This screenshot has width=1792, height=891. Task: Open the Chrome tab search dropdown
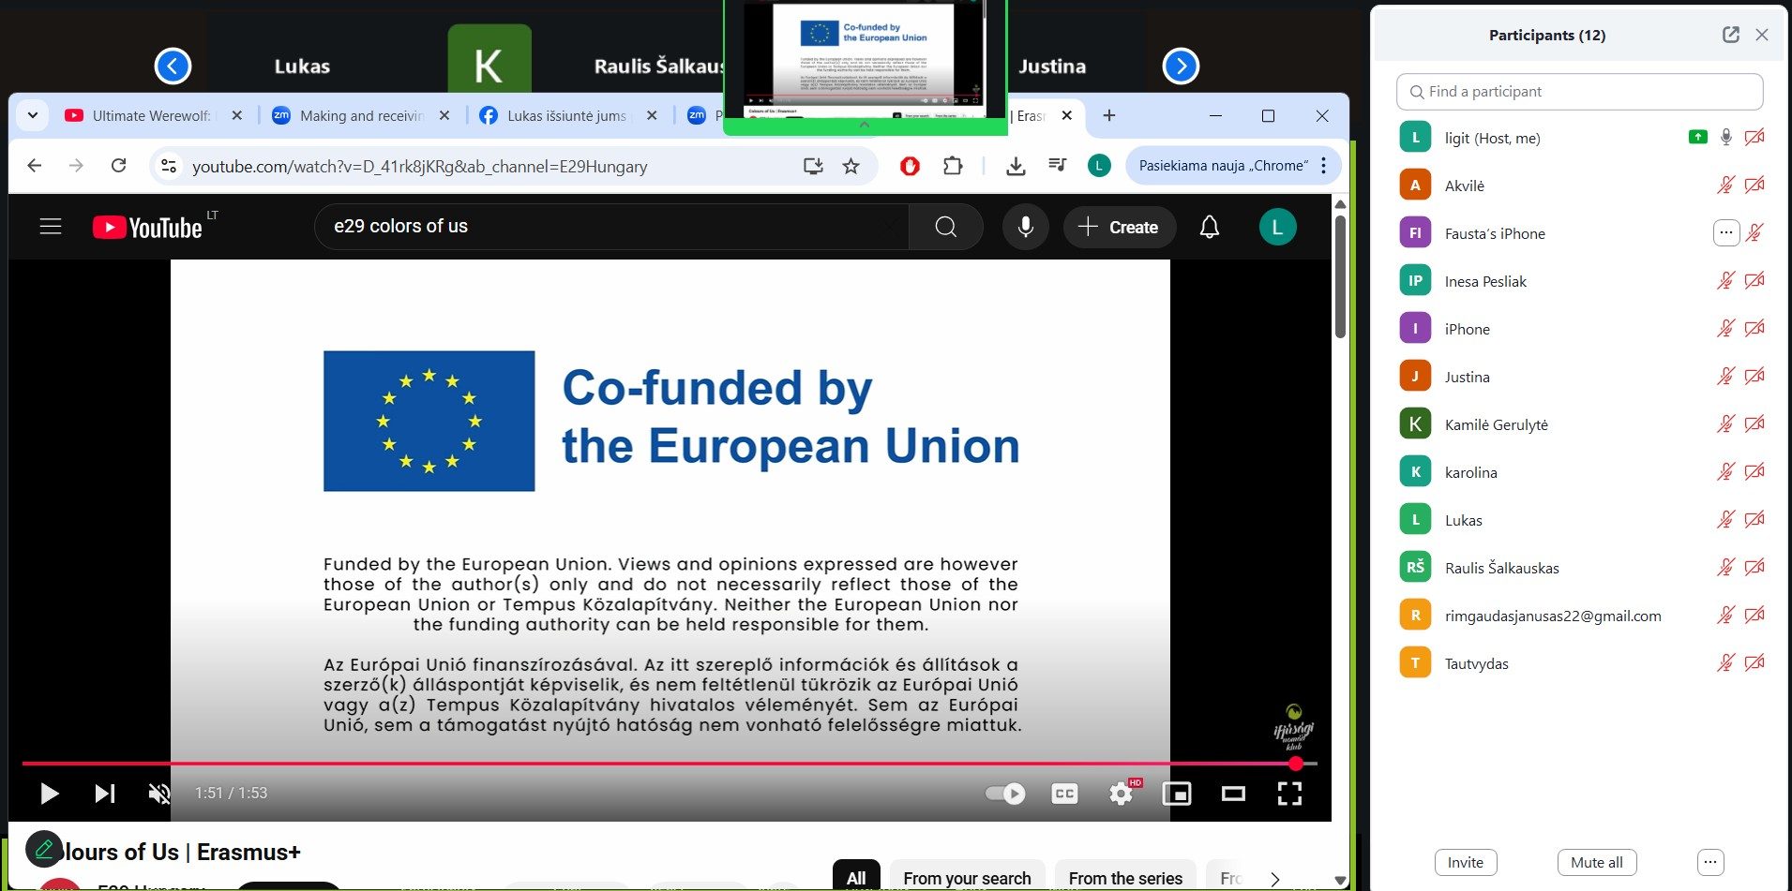pos(33,115)
